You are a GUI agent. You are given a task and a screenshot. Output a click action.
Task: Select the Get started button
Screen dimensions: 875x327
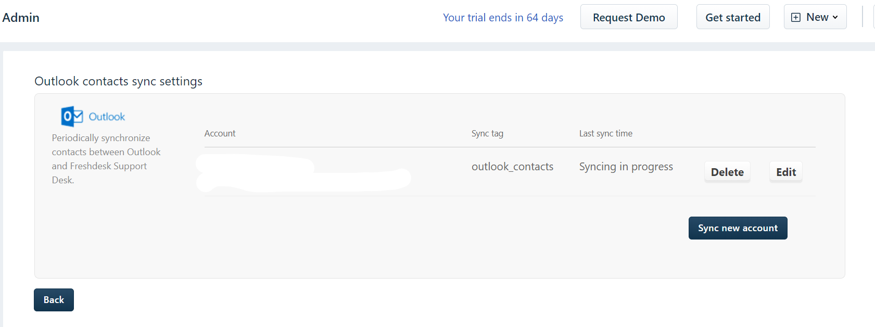[x=733, y=17]
